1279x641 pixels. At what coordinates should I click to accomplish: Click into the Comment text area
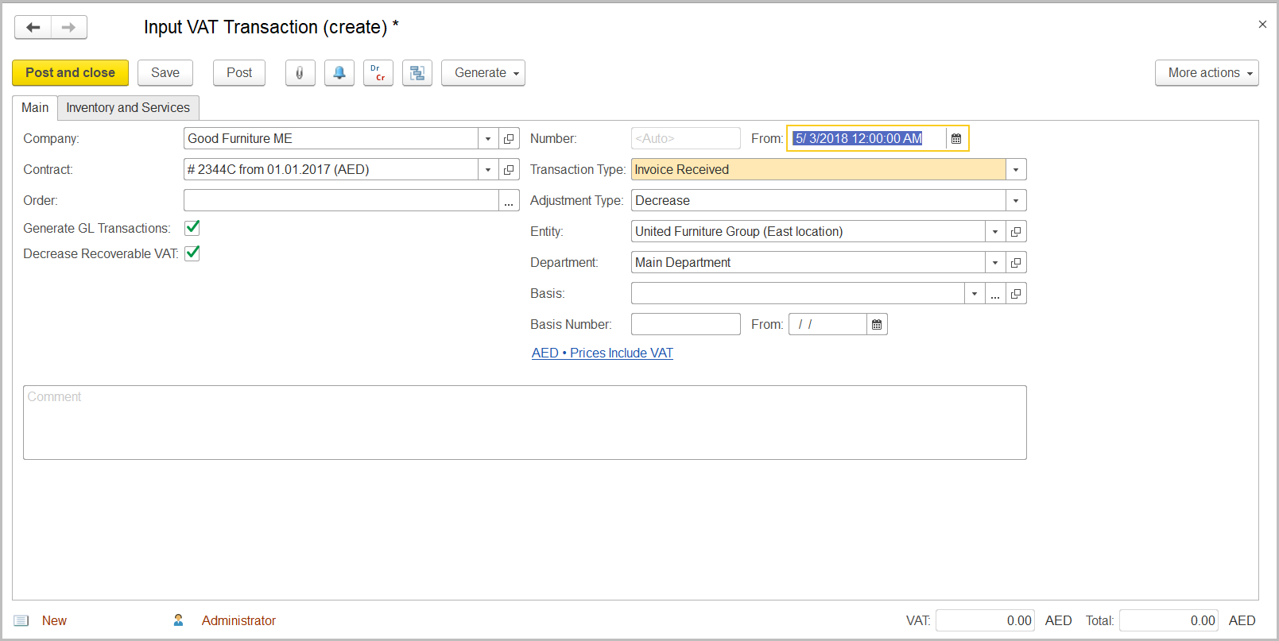[x=525, y=423]
